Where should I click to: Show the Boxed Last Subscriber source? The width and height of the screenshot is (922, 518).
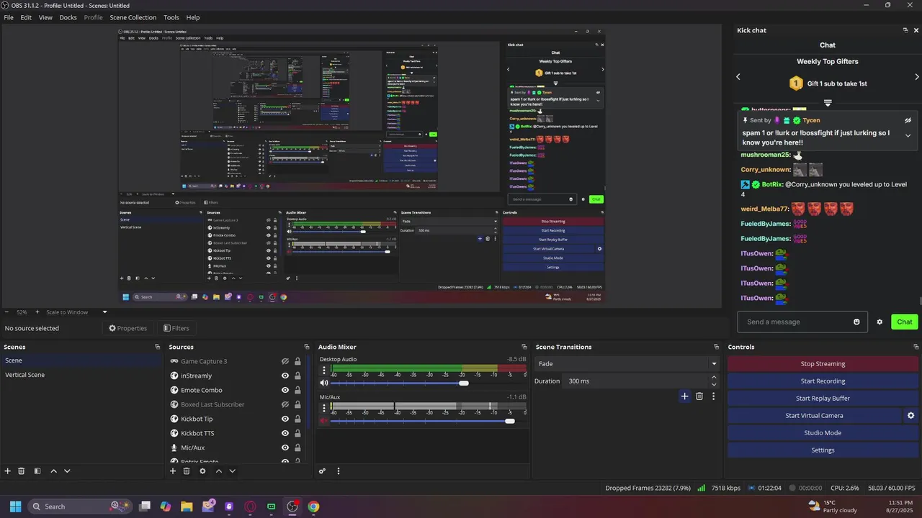coord(285,404)
